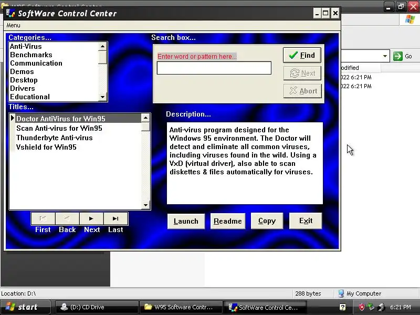Click Date Modified column header in Explorer

coord(361,68)
